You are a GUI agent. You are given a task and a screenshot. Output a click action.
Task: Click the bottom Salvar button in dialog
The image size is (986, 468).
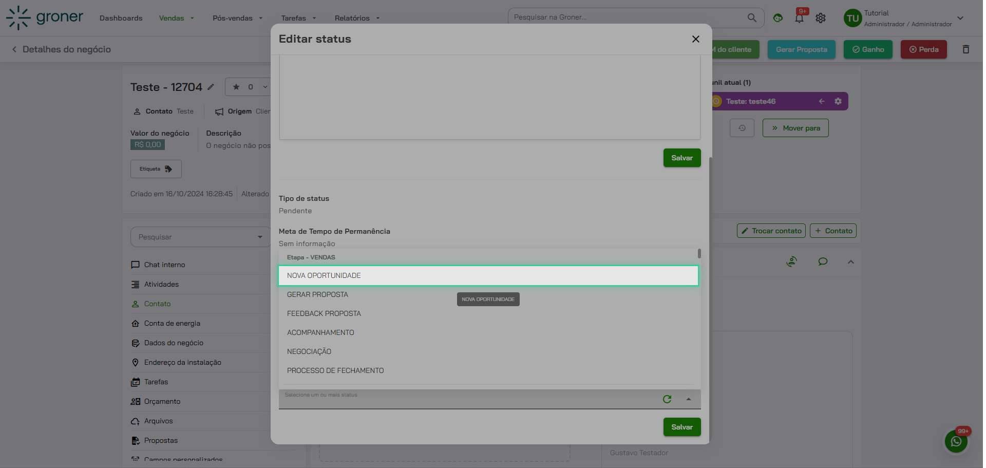tap(681, 427)
